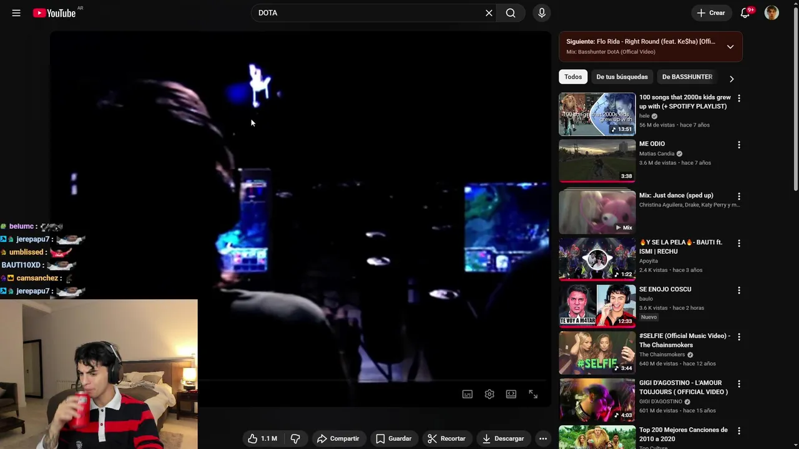Viewport: 799px width, 449px height.
Task: Clear the search box with the X
Action: (x=489, y=12)
